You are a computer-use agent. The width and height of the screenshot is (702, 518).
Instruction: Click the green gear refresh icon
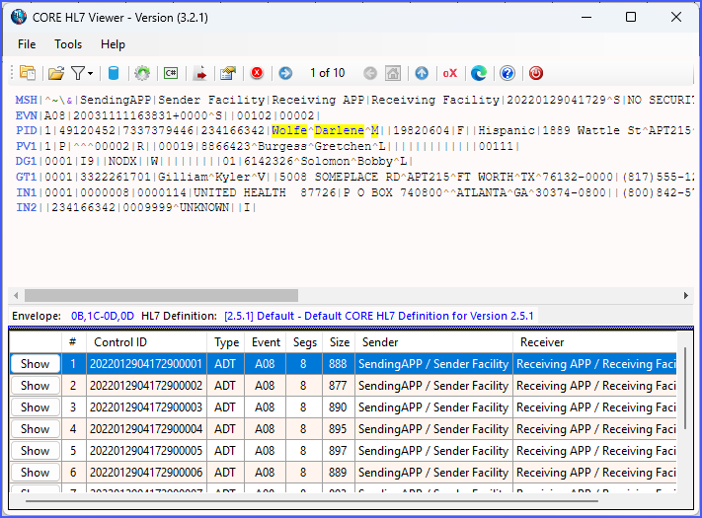pos(142,73)
